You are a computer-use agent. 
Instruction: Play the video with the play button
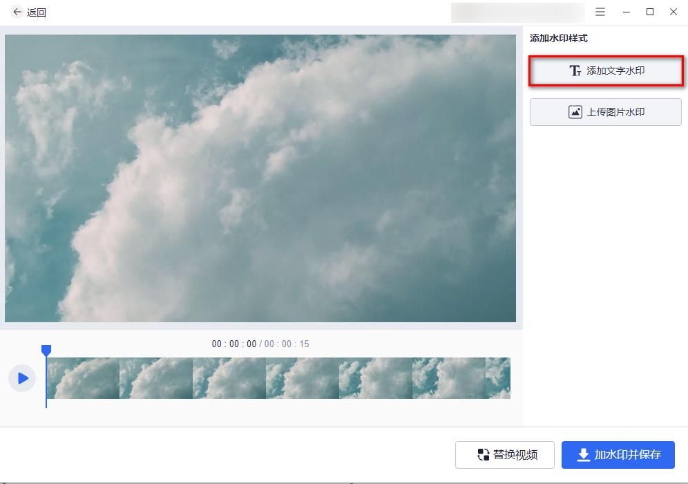[x=22, y=378]
